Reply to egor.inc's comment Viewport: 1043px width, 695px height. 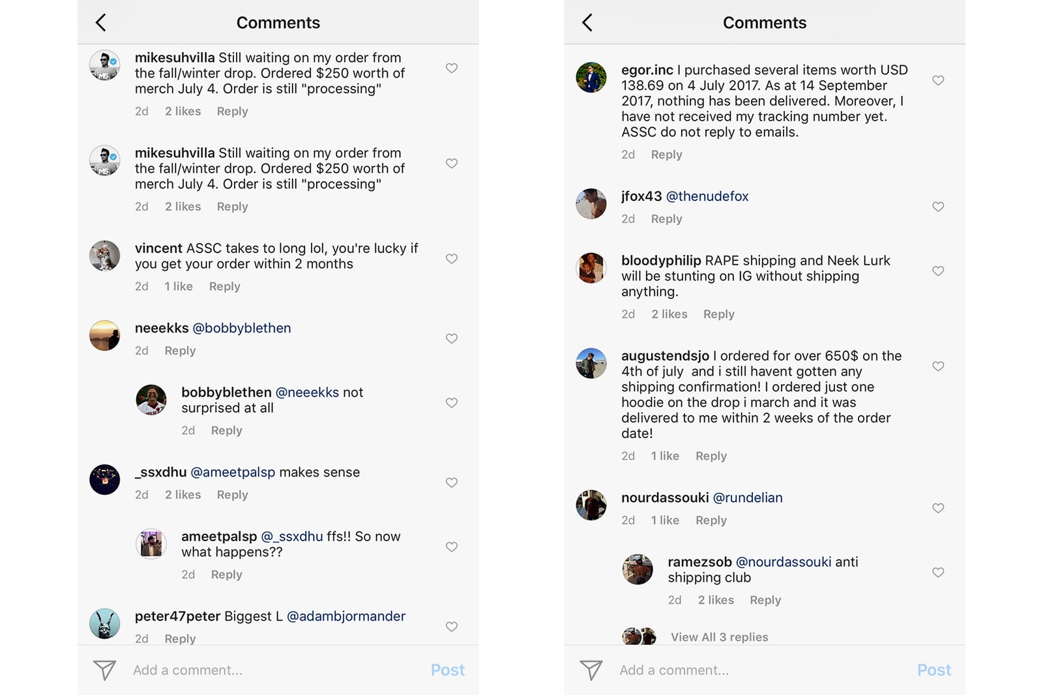666,155
